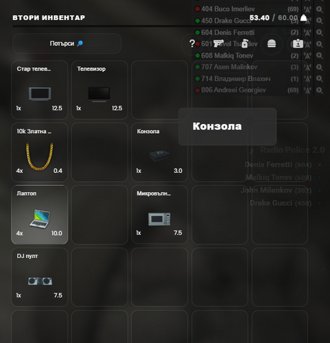Click magnifier in 714 Владимир Влахич row

pyautogui.click(x=320, y=79)
